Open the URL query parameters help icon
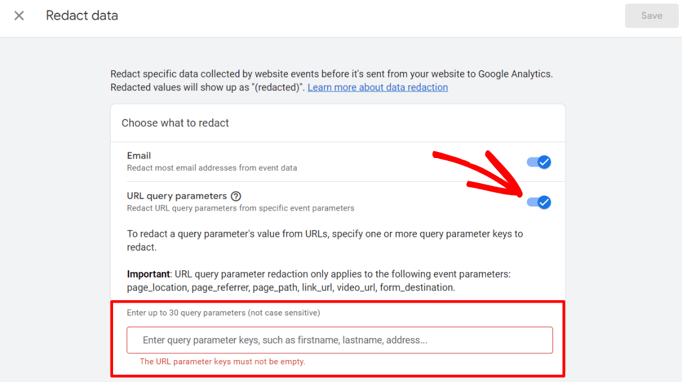 tap(236, 195)
